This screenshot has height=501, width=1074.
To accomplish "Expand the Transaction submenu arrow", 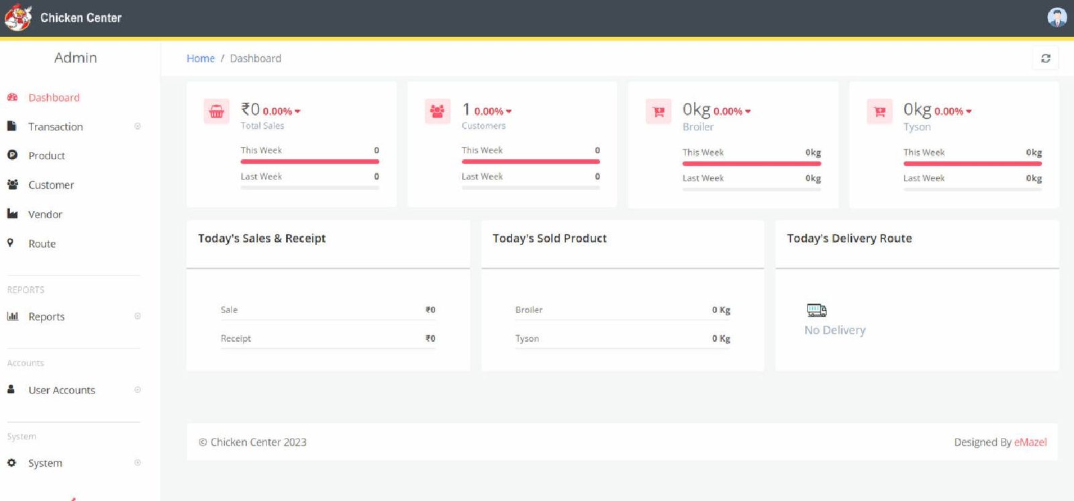I will (x=138, y=126).
